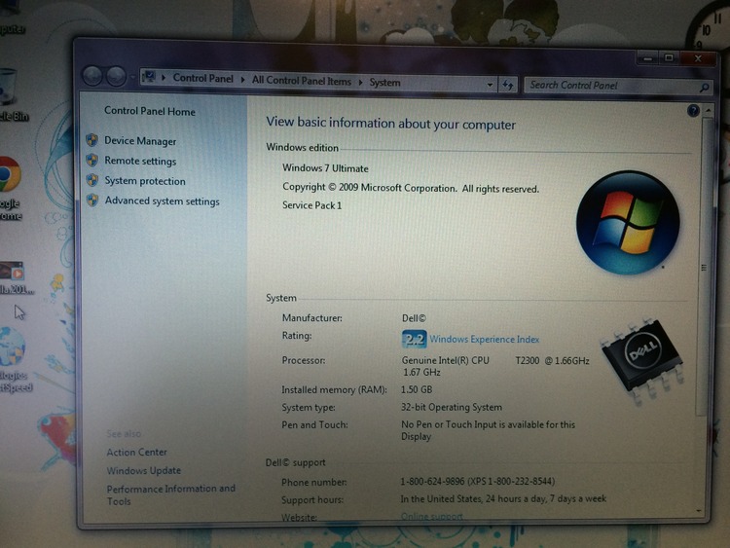Expand the arrow before Control Panel breadcrumb
The image size is (730, 548).
(x=164, y=77)
